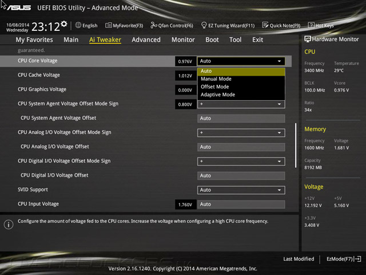
Task: Click the 0.976V core voltage readout box
Action: pos(185,61)
